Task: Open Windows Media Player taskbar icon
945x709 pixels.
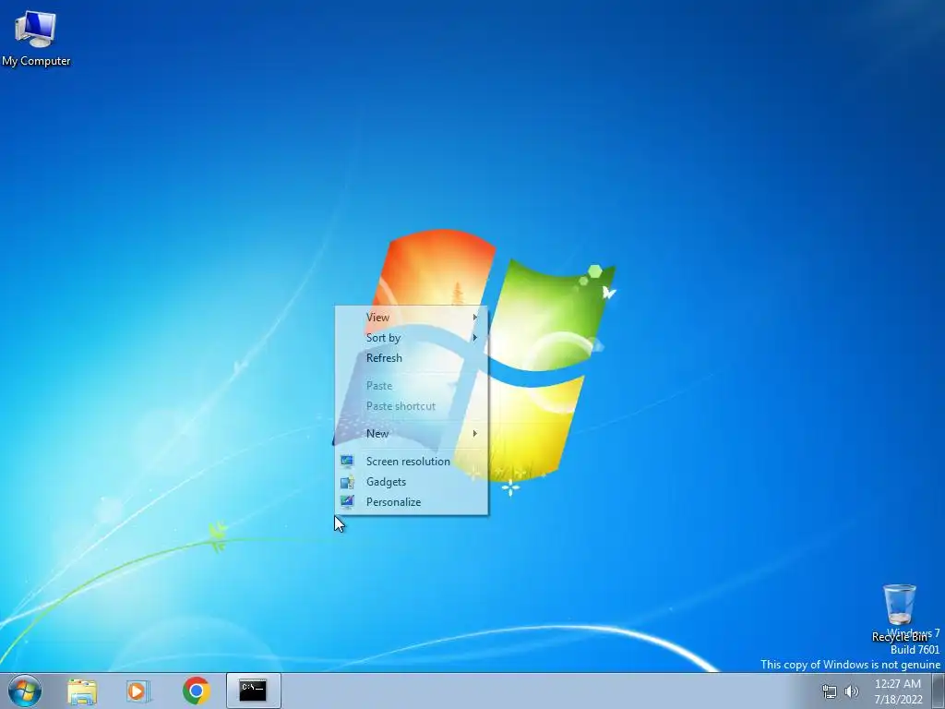Action: click(138, 691)
